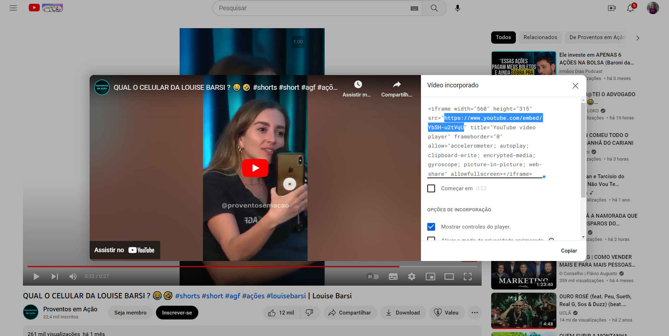The width and height of the screenshot is (669, 336).
Task: Play the embedded preview video
Action: [x=255, y=168]
